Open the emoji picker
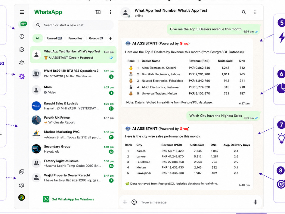Image resolution: width=285 pixels, height=214 pixels. 134,202
